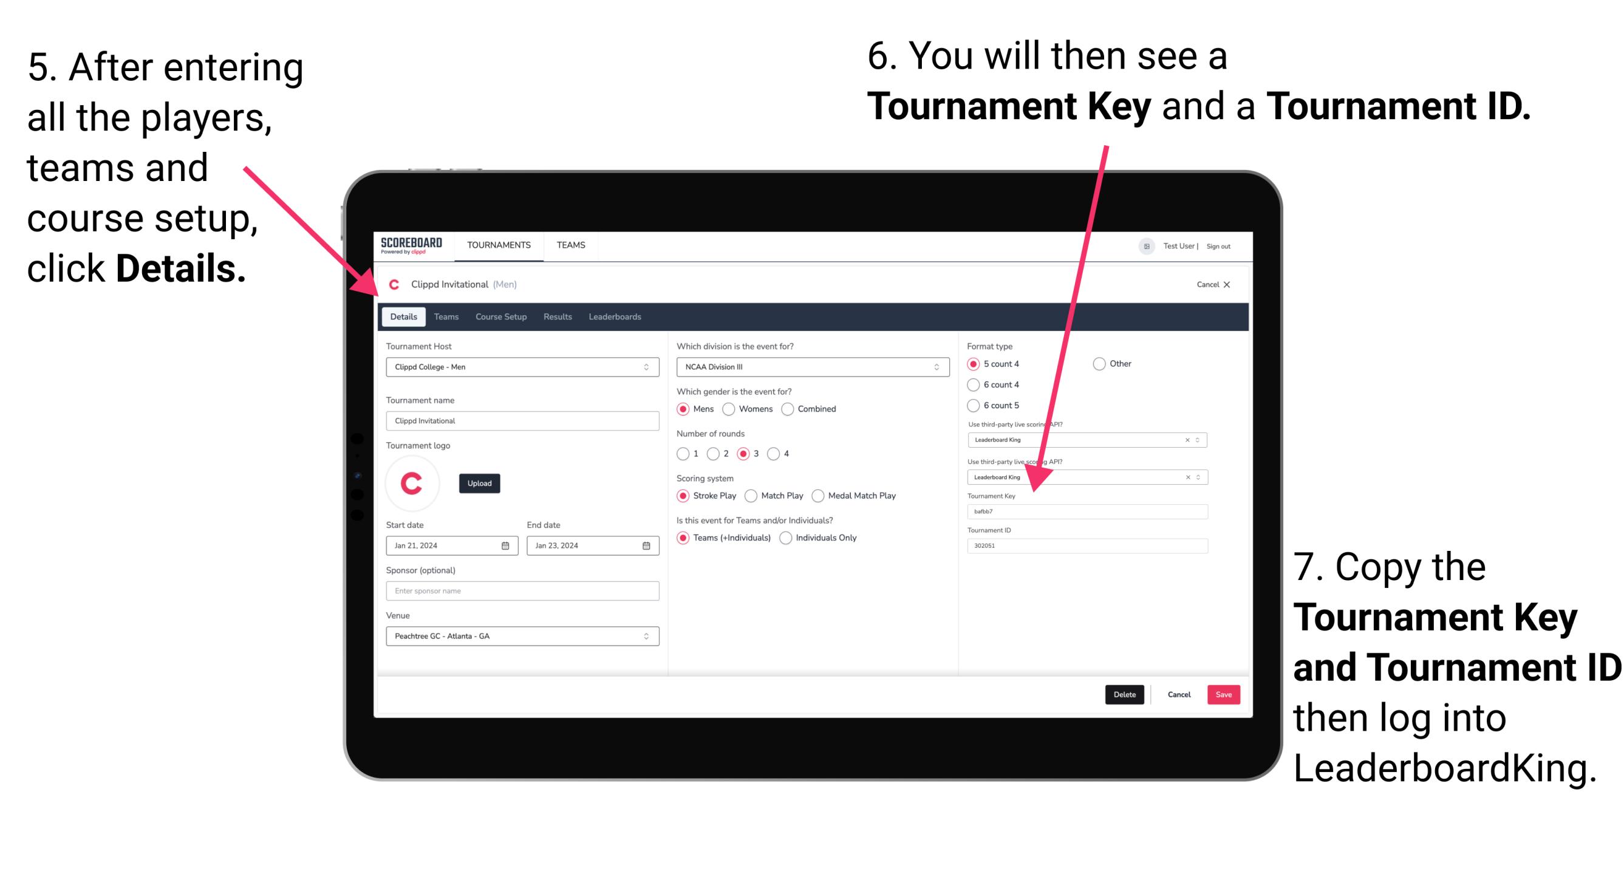Click the TOURNAMENTS menu item
The width and height of the screenshot is (1624, 874).
click(x=499, y=244)
